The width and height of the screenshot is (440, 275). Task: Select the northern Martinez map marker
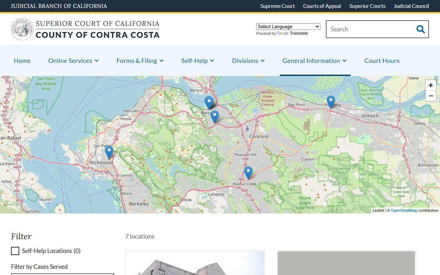209,103
